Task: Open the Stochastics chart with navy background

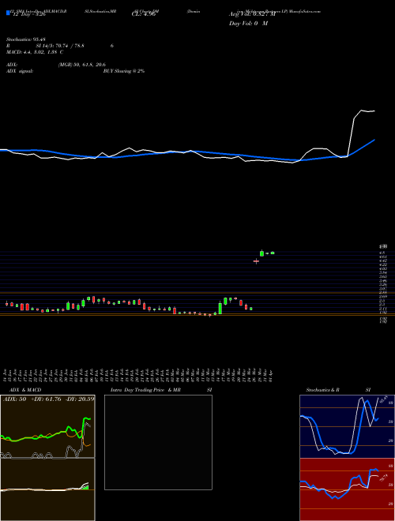Action: [347, 426]
